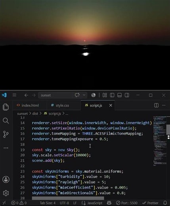Click the vertical scrollbar thumb
Screen dimensions: 170x206
point(168,130)
